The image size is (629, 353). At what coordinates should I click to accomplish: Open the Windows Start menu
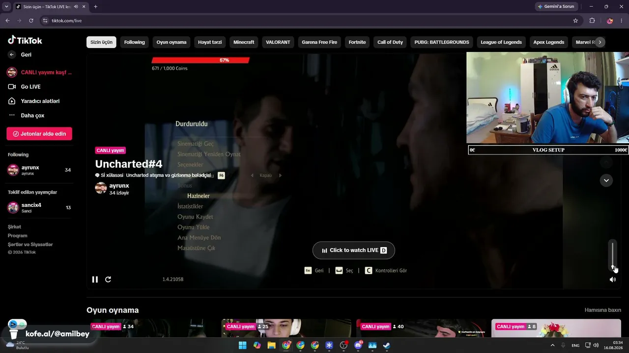click(x=242, y=345)
